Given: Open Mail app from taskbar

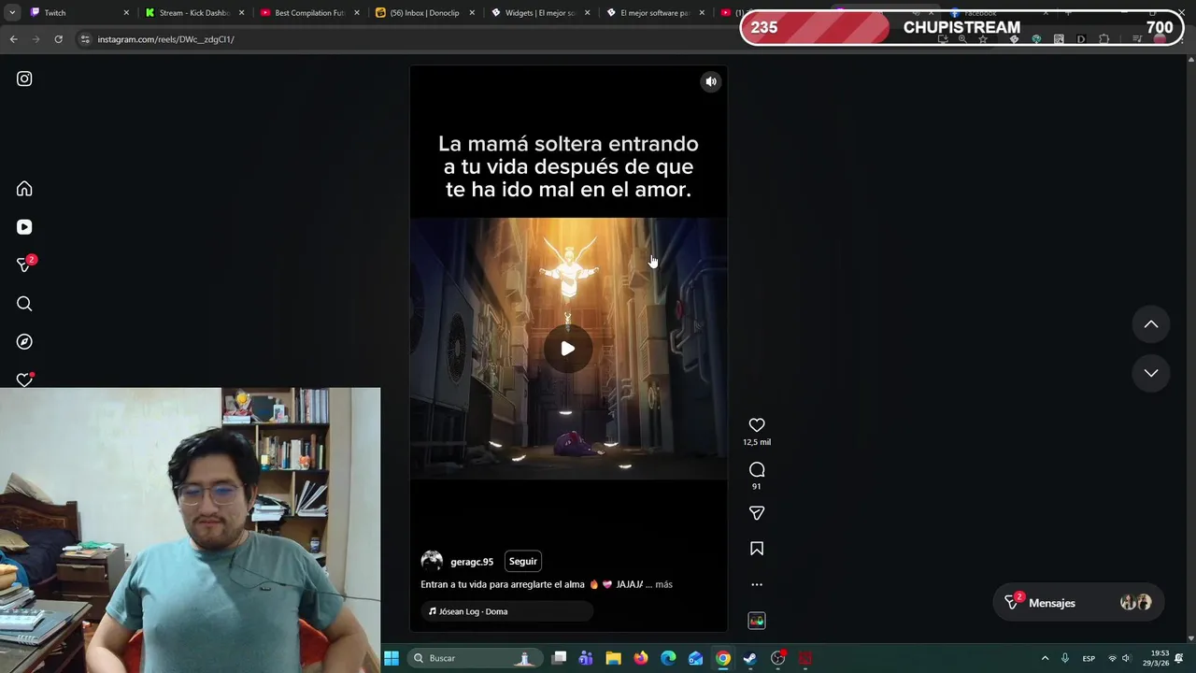Looking at the screenshot, I should (695, 658).
